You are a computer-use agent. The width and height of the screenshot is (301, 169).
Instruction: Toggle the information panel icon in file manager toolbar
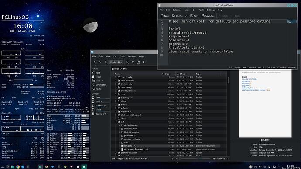pyautogui.click(x=138, y=62)
